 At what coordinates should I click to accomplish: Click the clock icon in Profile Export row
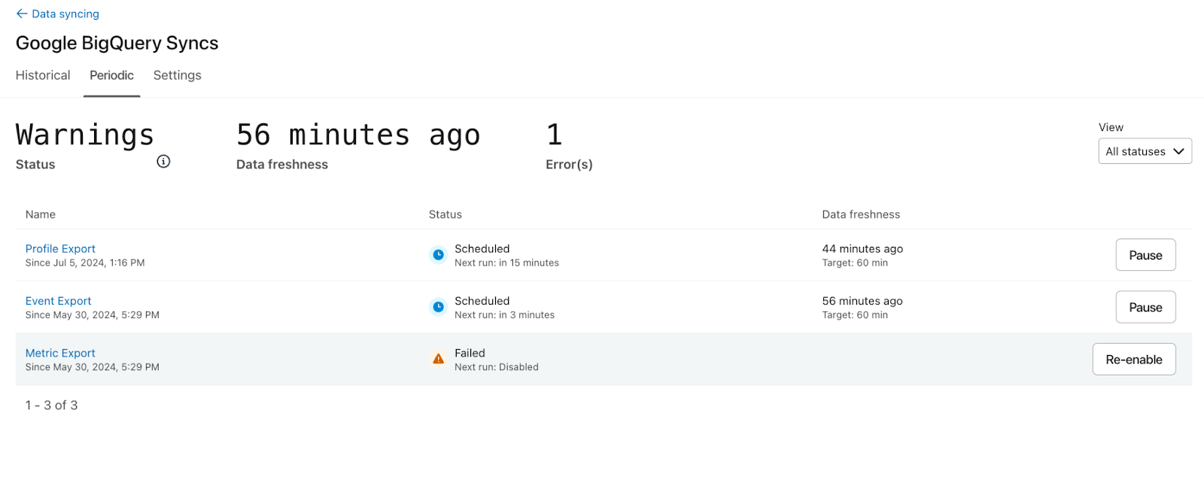coord(438,255)
